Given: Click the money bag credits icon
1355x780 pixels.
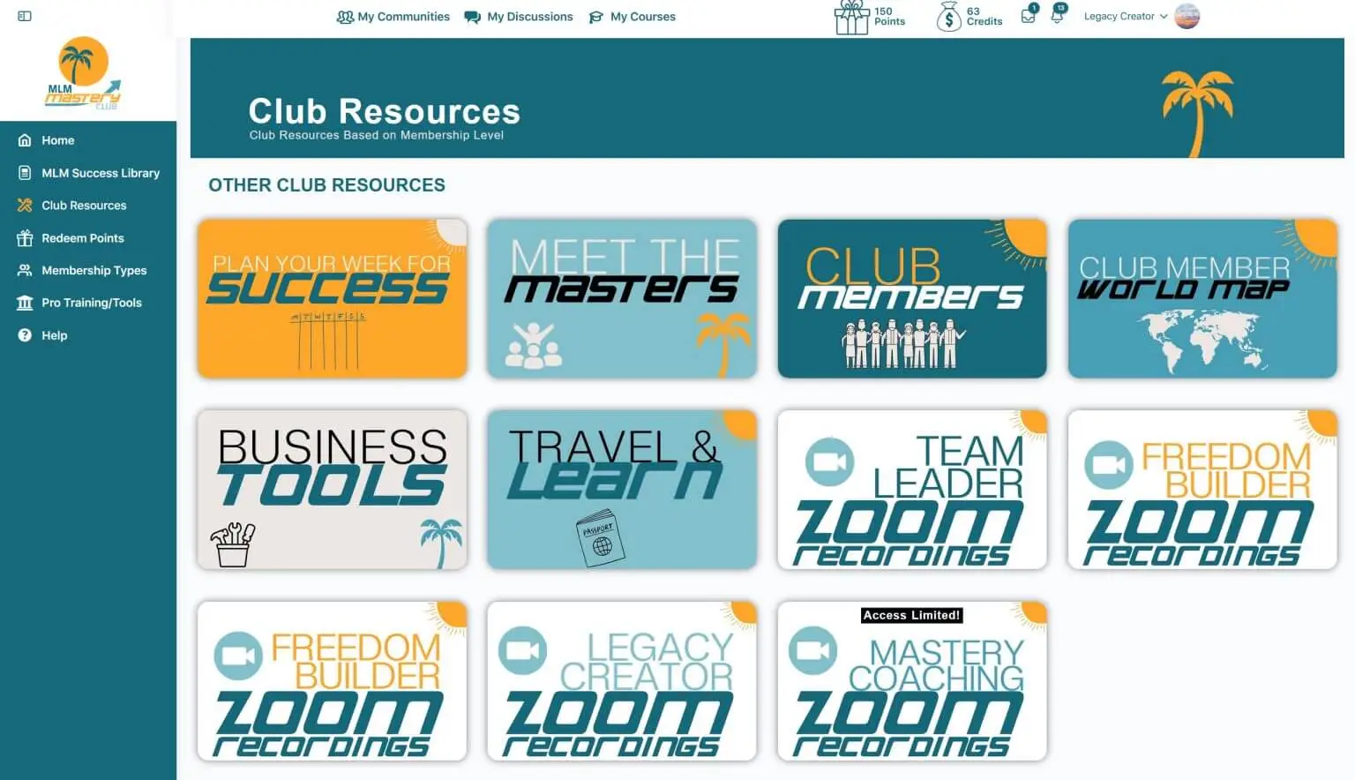Looking at the screenshot, I should 948,17.
